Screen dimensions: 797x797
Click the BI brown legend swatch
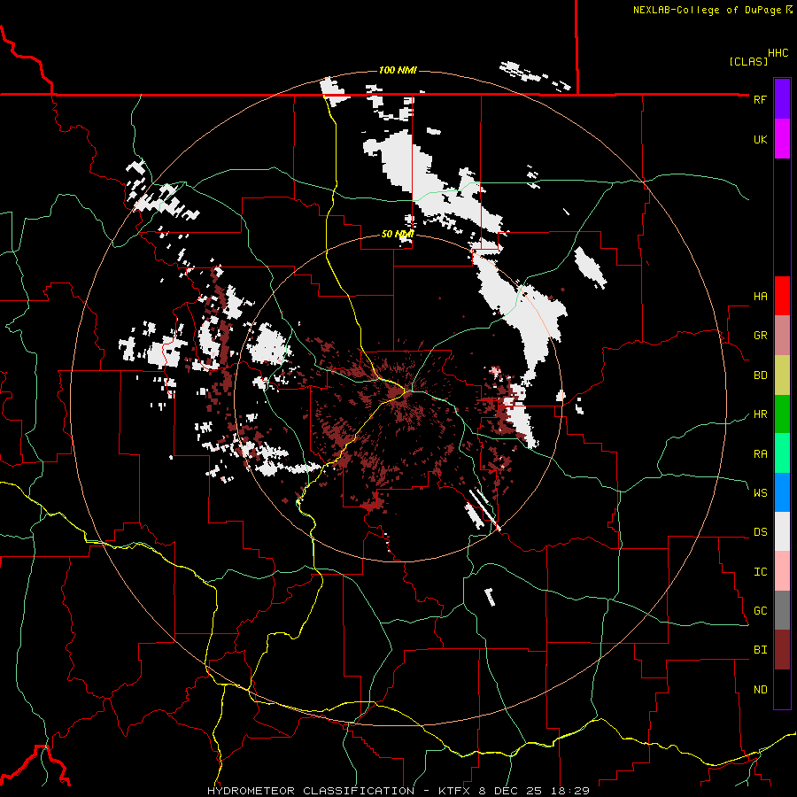coord(782,650)
